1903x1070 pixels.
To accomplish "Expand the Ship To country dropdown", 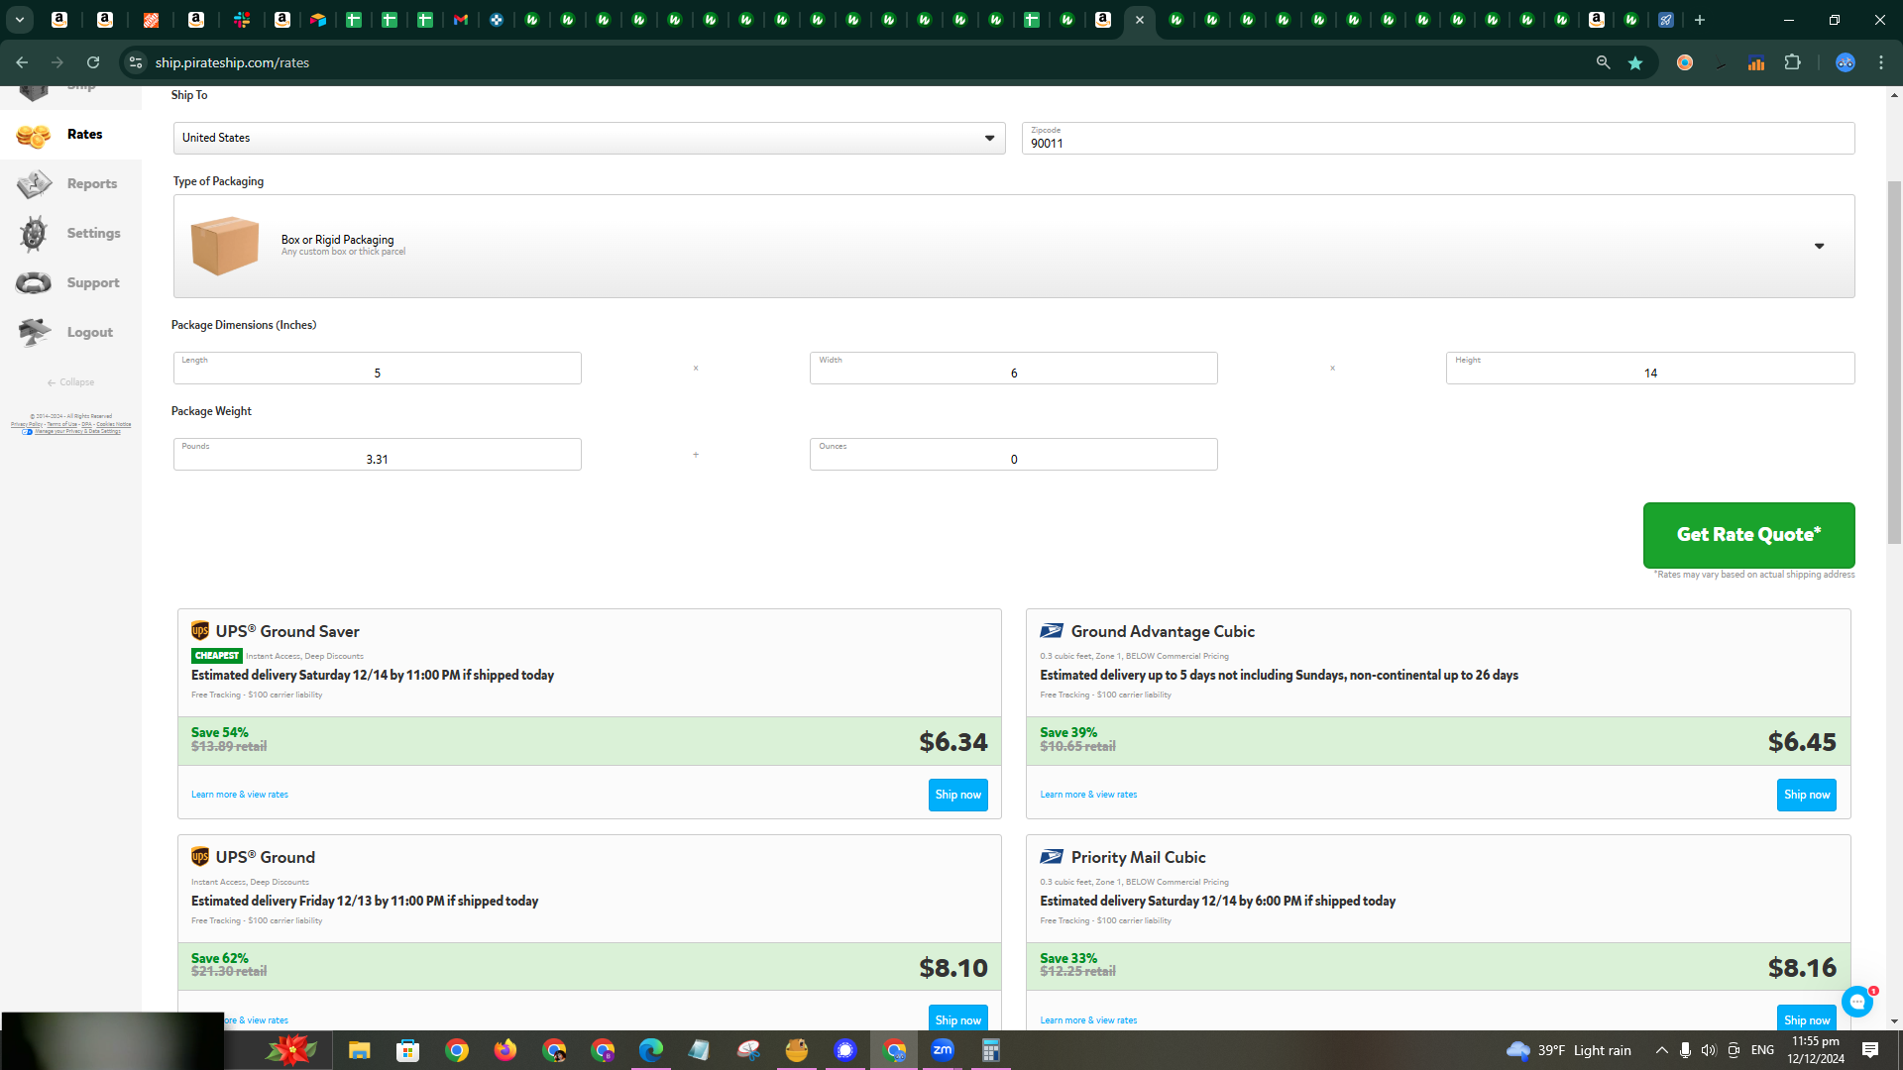I will tap(589, 138).
